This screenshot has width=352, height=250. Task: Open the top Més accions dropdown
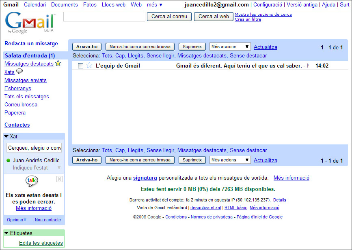tap(230, 47)
